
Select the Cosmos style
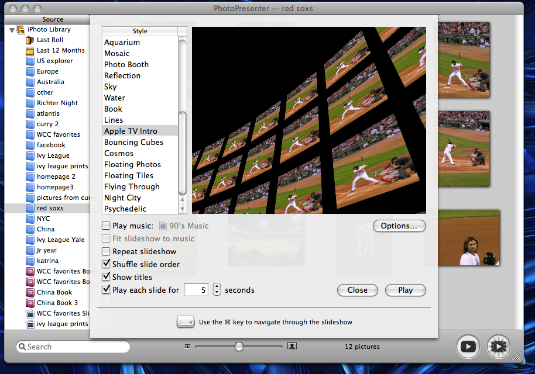coord(140,153)
